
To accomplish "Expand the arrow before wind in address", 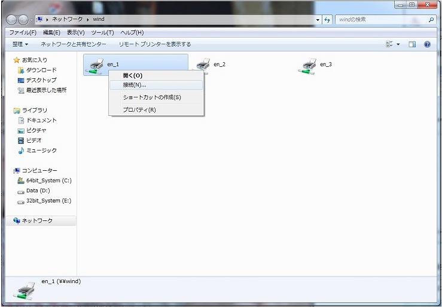I will tap(88, 20).
